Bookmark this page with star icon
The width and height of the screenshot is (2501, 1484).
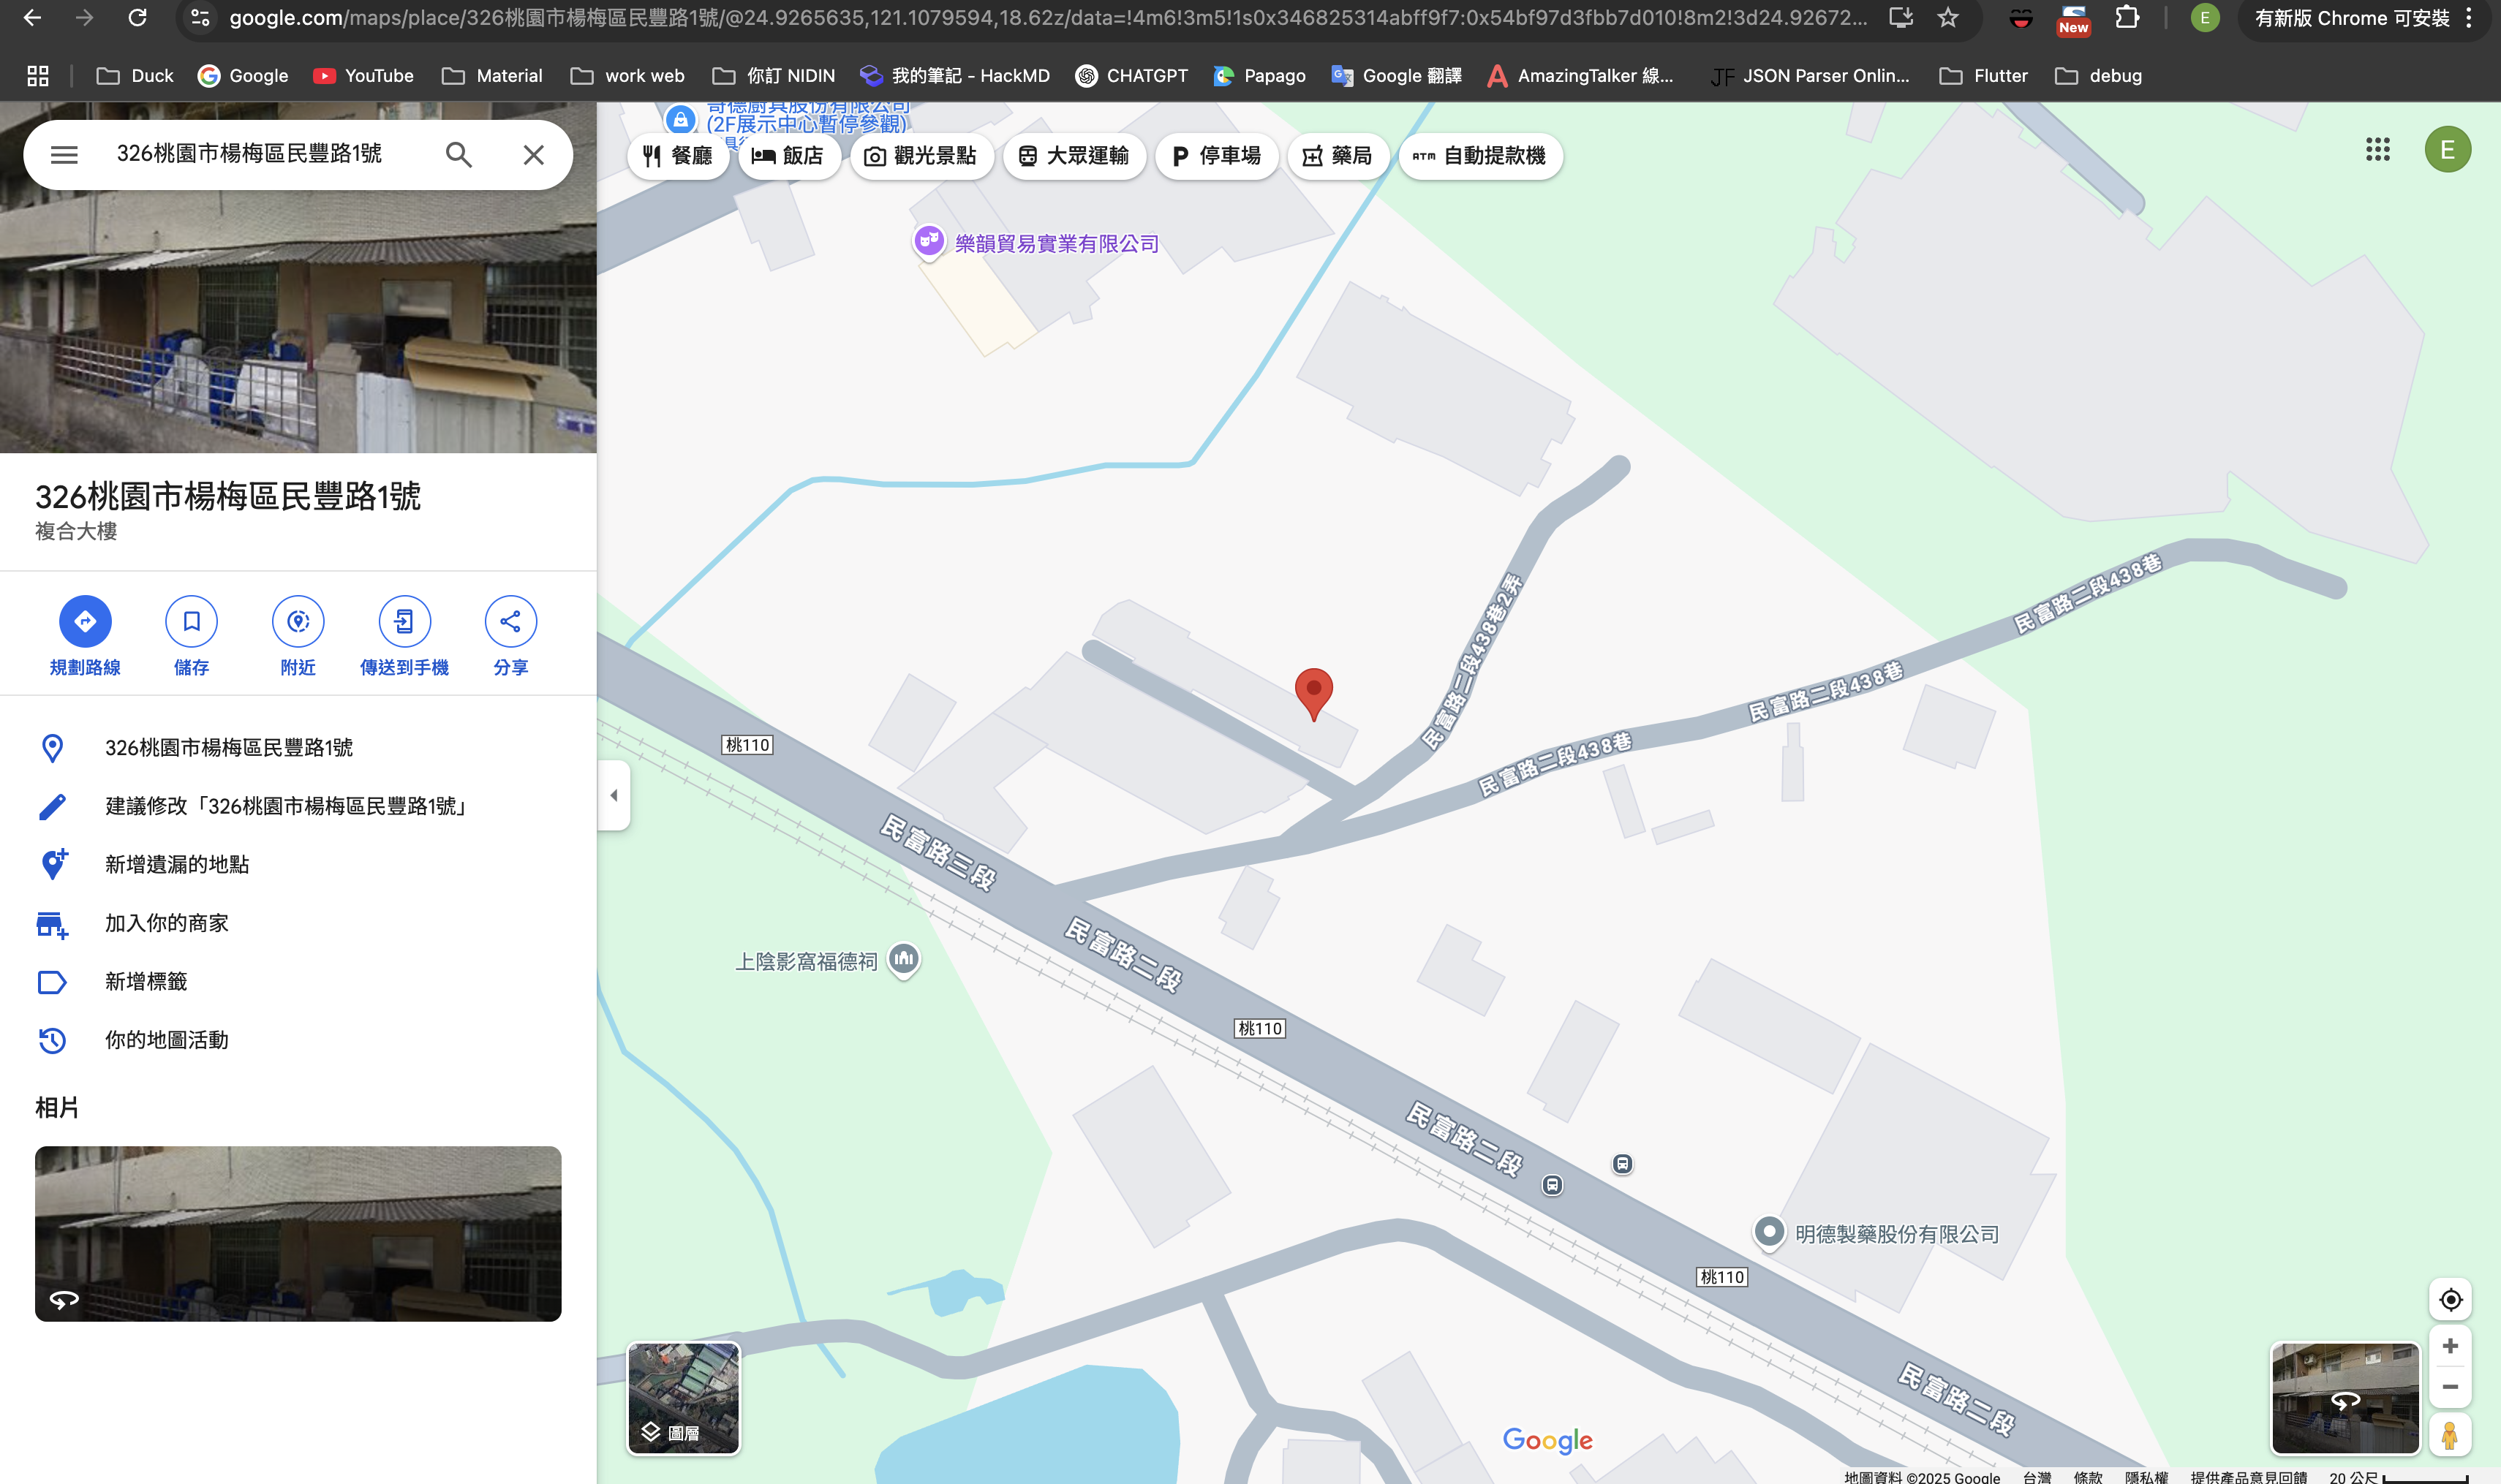click(1947, 18)
